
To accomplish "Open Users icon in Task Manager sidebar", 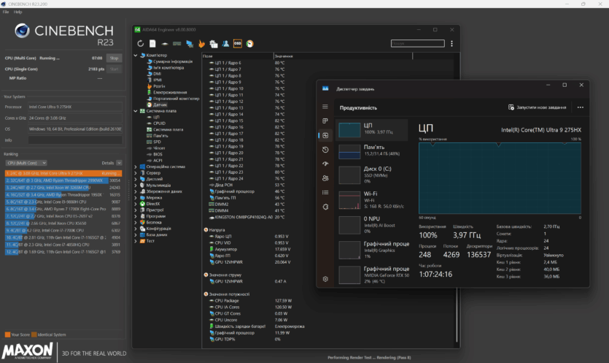I will pyautogui.click(x=325, y=177).
